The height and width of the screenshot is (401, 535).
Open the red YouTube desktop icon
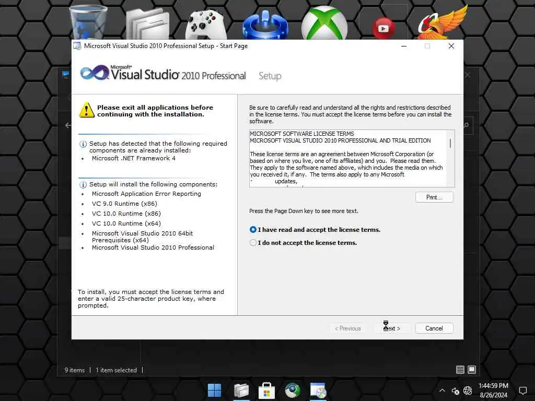coord(383,28)
